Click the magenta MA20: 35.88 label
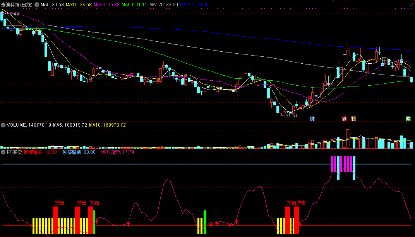This screenshot has width=415, height=237. point(107,5)
